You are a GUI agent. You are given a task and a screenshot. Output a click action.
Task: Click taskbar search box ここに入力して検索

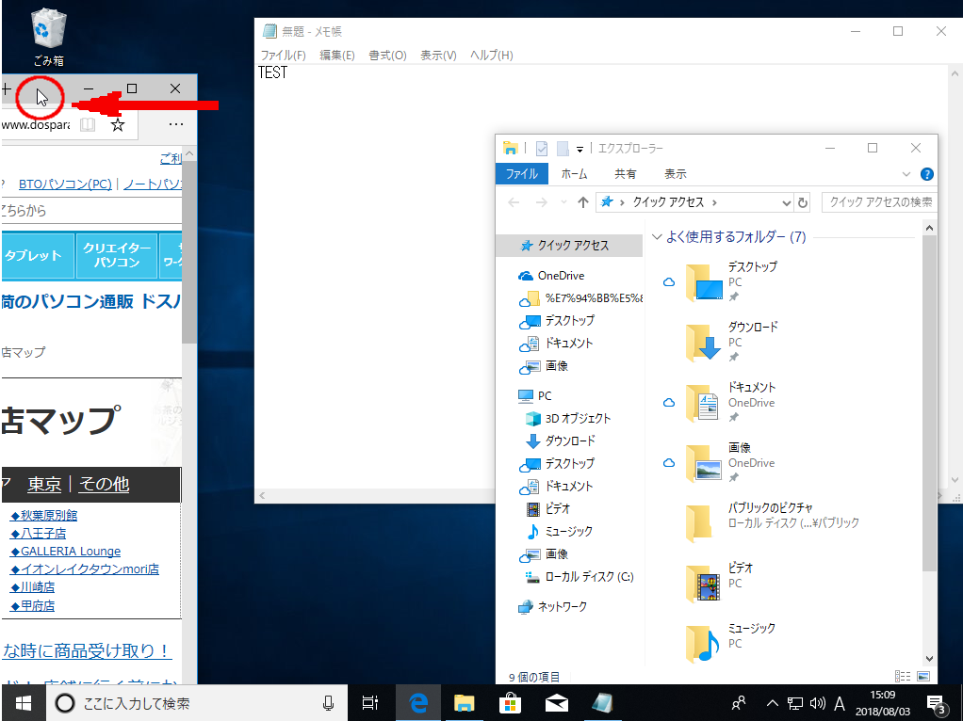click(x=197, y=703)
